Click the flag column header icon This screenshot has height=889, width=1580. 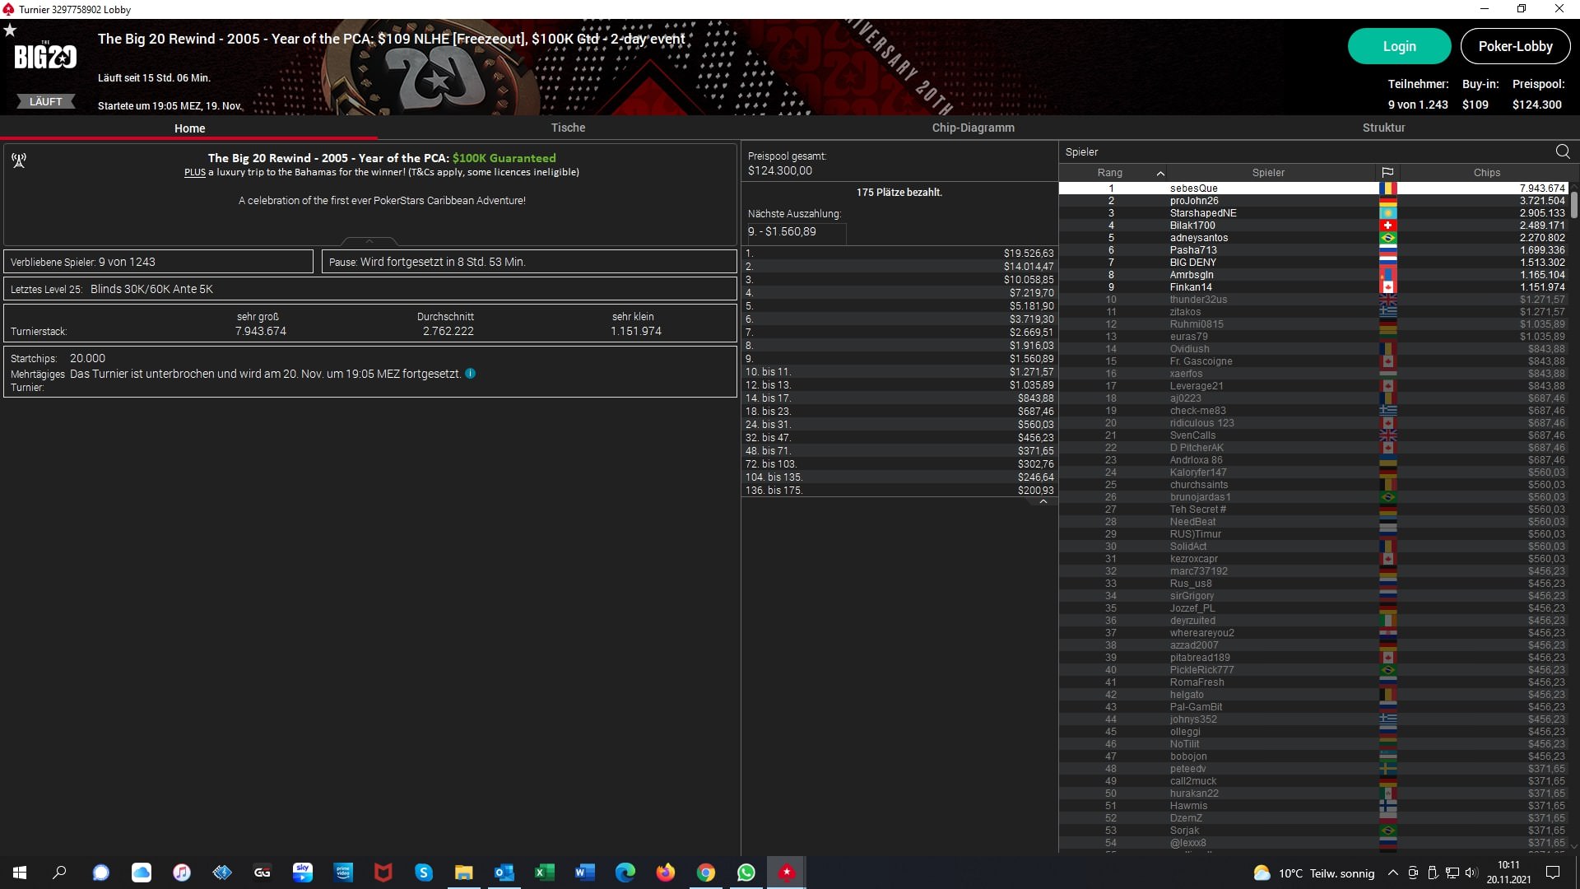[x=1387, y=173]
